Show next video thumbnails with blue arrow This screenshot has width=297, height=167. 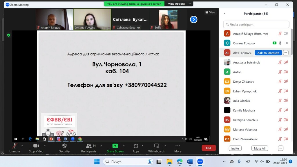click(193, 19)
